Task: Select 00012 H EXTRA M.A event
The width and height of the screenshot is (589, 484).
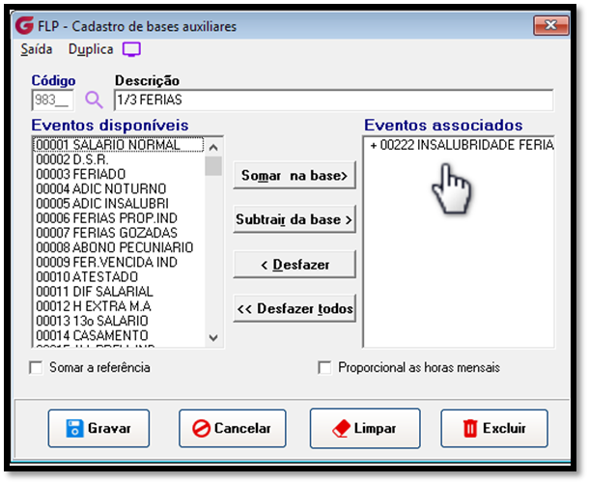Action: point(119,306)
